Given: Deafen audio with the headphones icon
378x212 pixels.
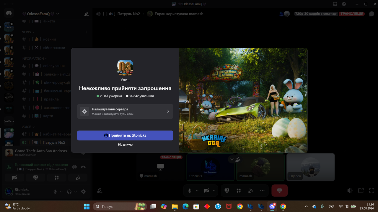Looking at the screenshot, I should (x=69, y=192).
